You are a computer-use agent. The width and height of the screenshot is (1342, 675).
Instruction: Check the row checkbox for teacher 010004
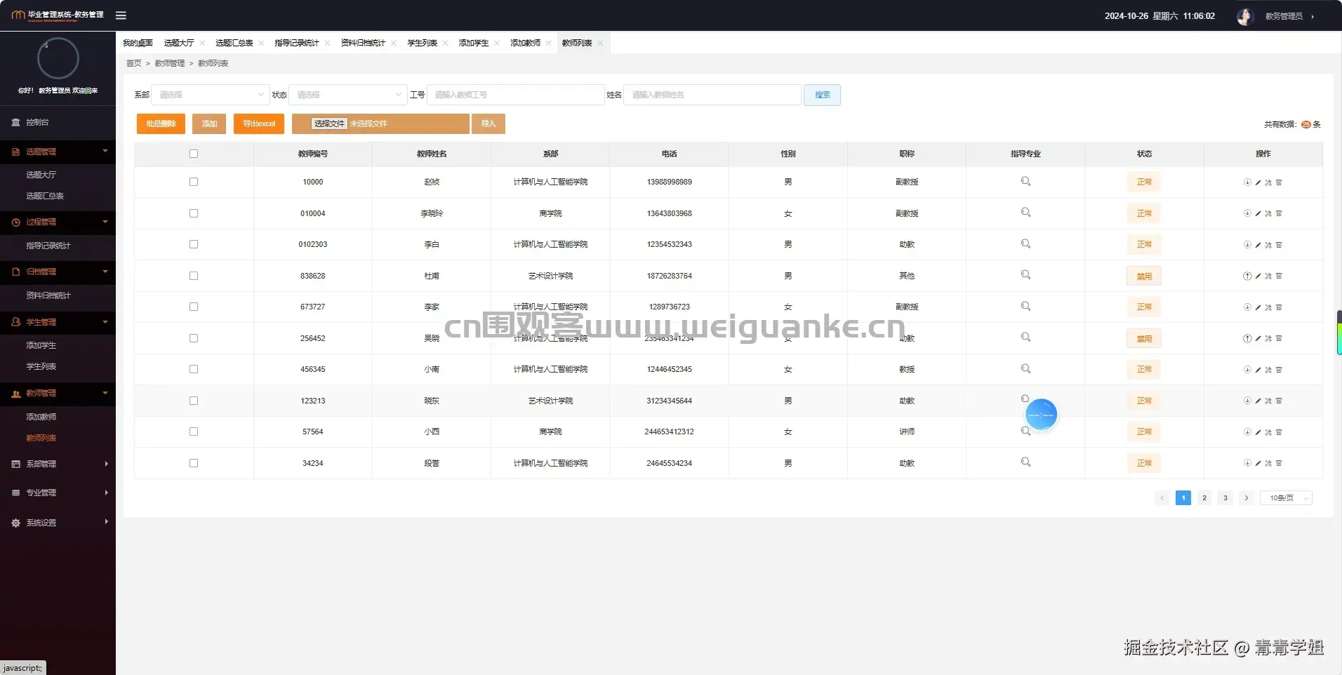tap(194, 213)
